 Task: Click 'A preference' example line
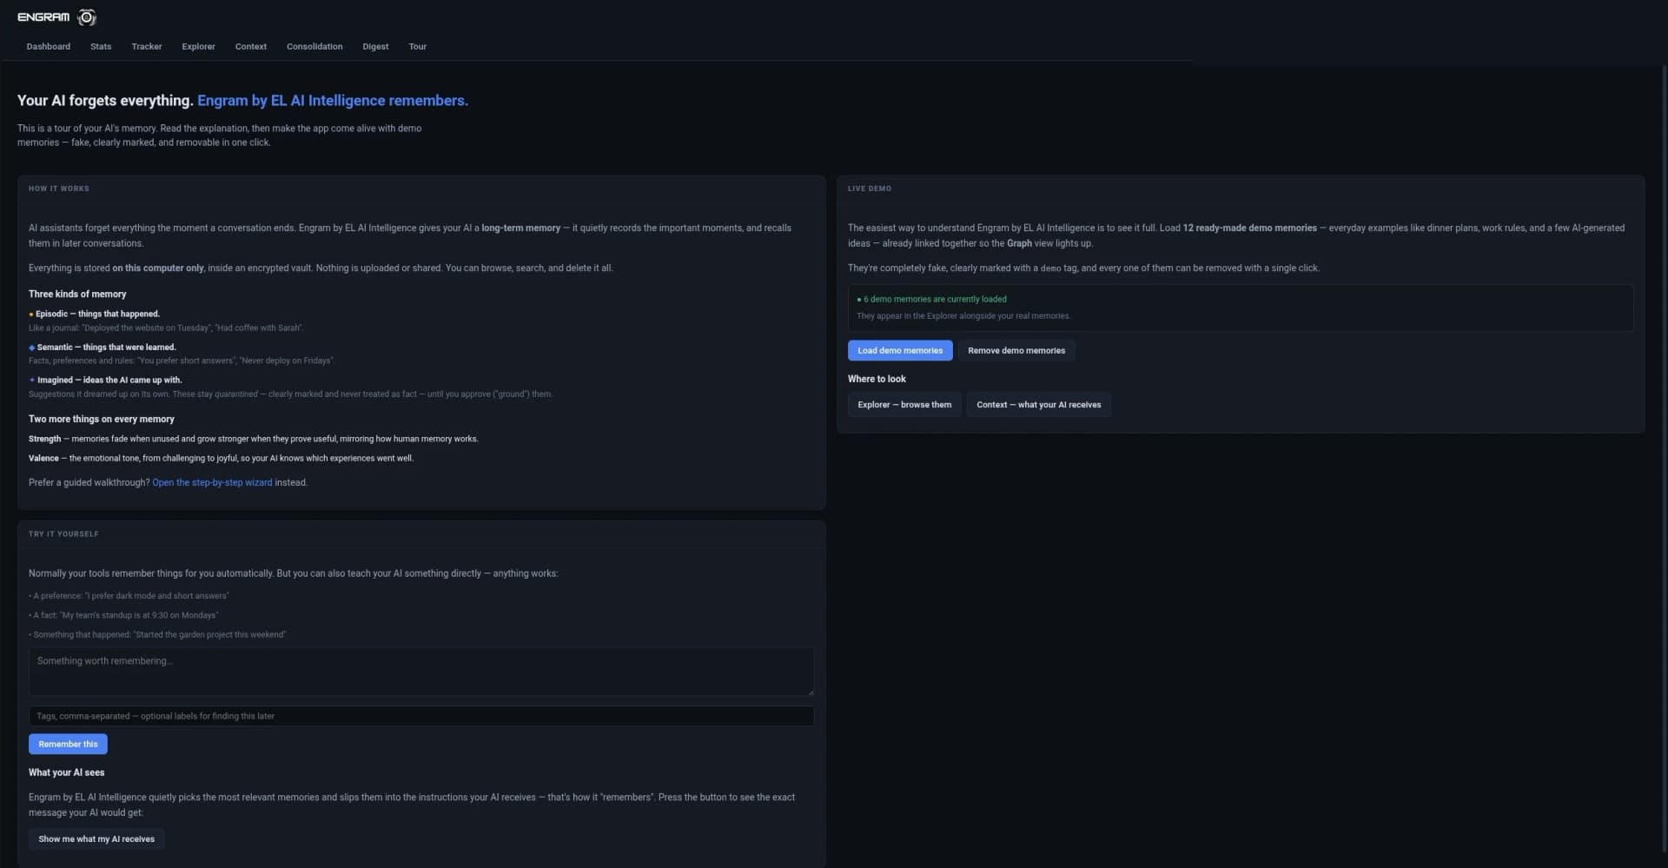(129, 596)
